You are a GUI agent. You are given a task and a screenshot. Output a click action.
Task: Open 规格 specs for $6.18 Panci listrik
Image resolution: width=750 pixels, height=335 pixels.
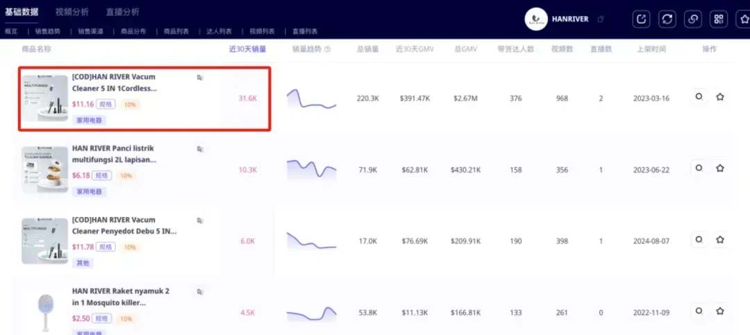click(101, 175)
